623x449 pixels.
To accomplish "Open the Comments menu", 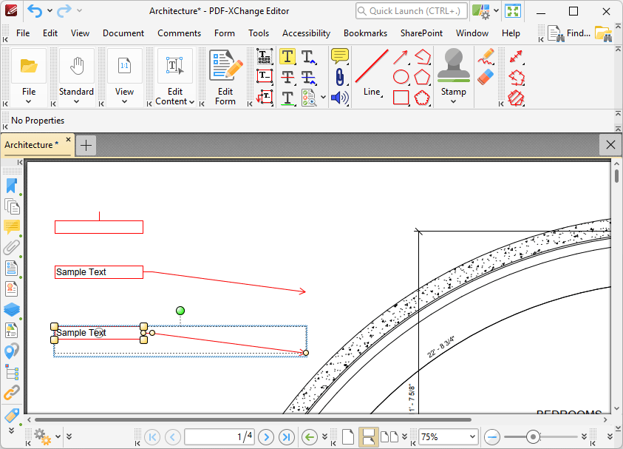I will point(179,33).
